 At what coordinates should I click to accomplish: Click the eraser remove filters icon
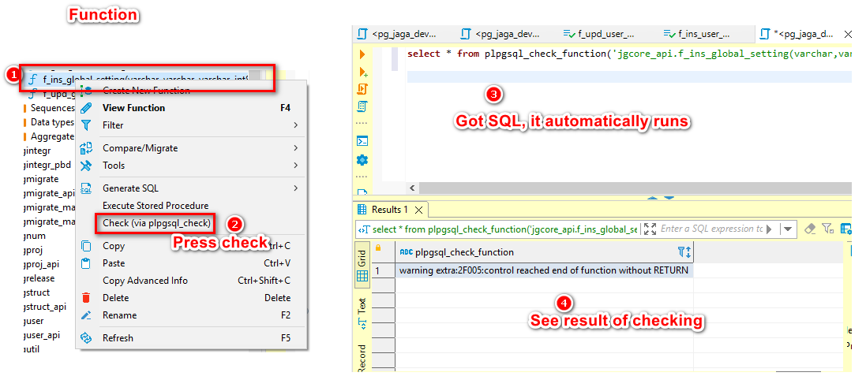810,229
